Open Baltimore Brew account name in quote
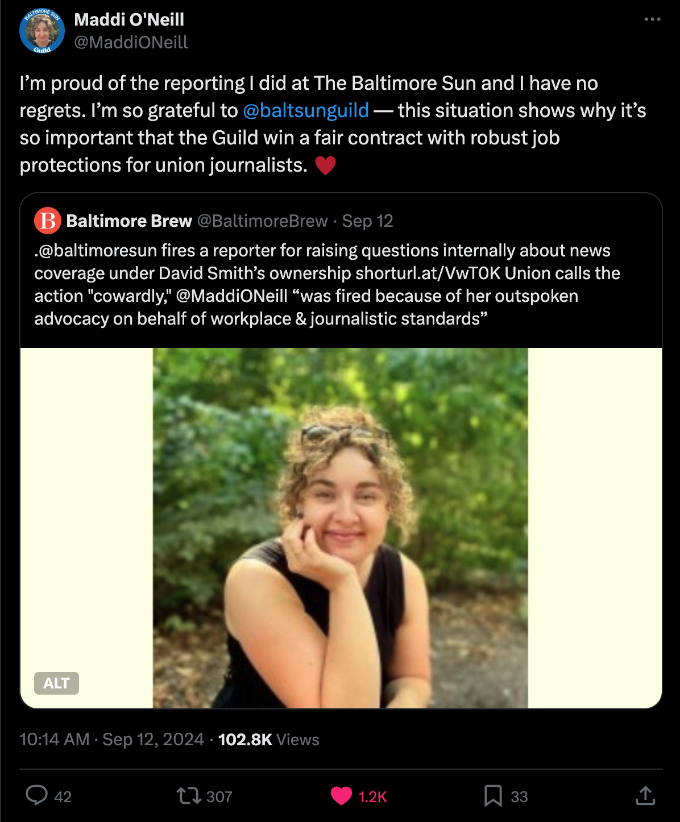The width and height of the screenshot is (680, 822). point(129,221)
